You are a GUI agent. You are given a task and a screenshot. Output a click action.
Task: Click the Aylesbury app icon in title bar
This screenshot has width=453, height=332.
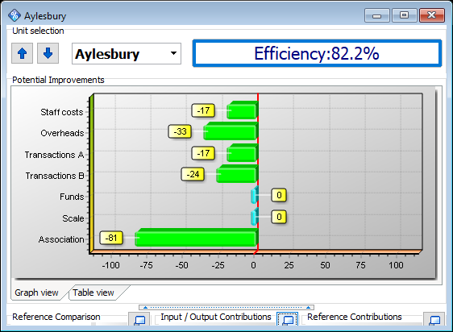15,15
